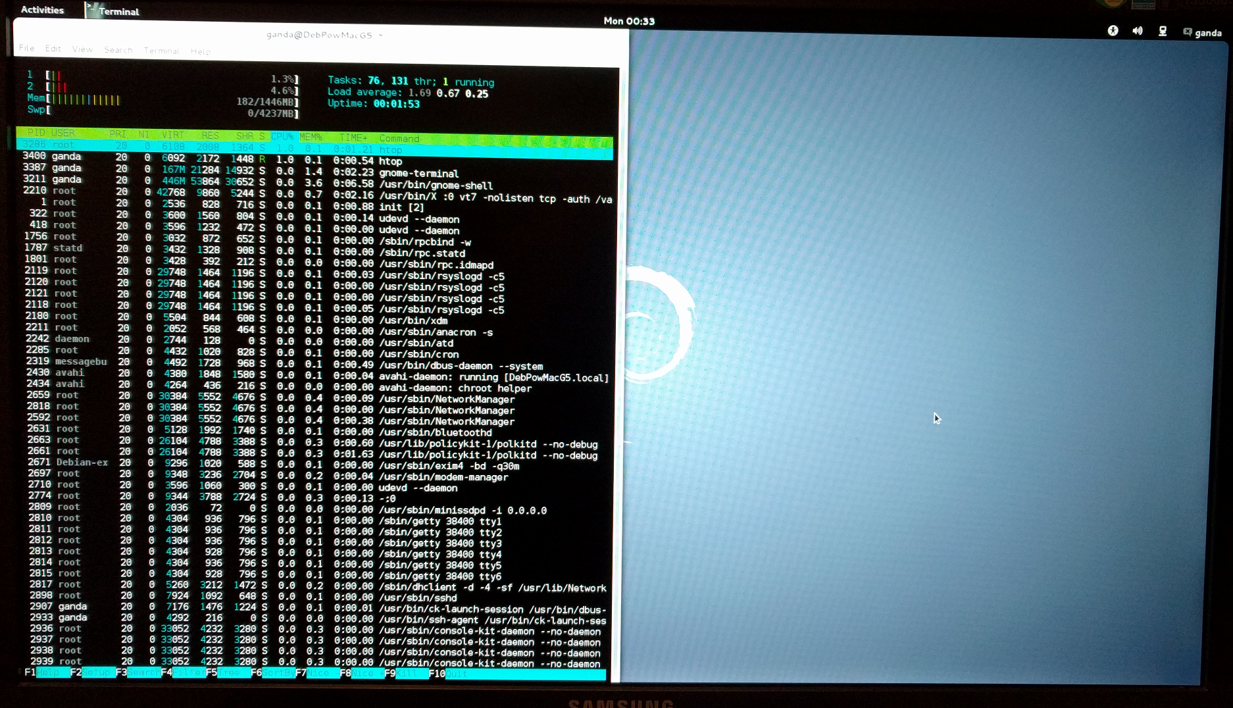Viewport: 1233px width, 708px height.
Task: Open the View menu in terminal
Action: [x=82, y=49]
